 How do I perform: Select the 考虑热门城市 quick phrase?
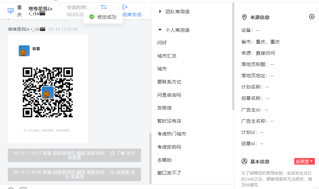pyautogui.click(x=171, y=134)
